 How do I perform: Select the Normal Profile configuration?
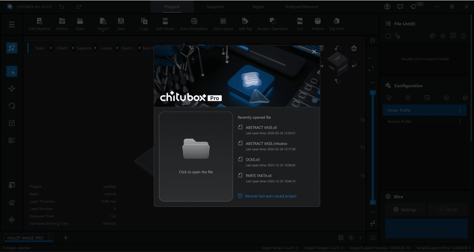[x=425, y=121]
